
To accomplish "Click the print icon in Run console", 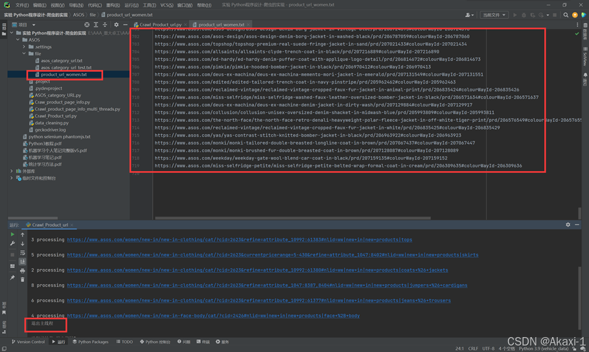I will (x=23, y=270).
